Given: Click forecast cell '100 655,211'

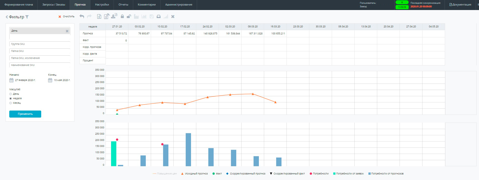Looking at the screenshot, I should [x=275, y=34].
